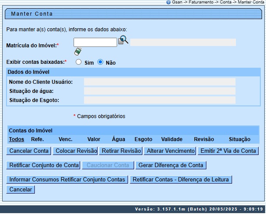Focus the Matrícula do Imóvel input field

(x=95, y=42)
